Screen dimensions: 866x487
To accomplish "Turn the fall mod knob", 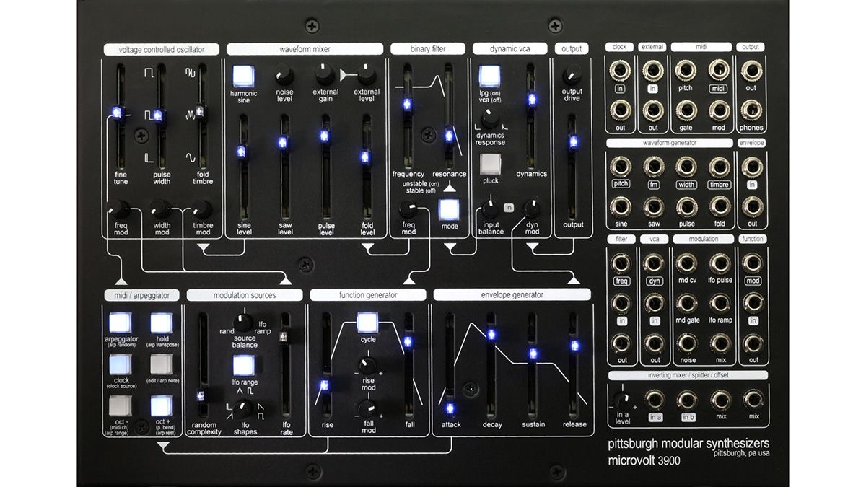I will 368,408.
